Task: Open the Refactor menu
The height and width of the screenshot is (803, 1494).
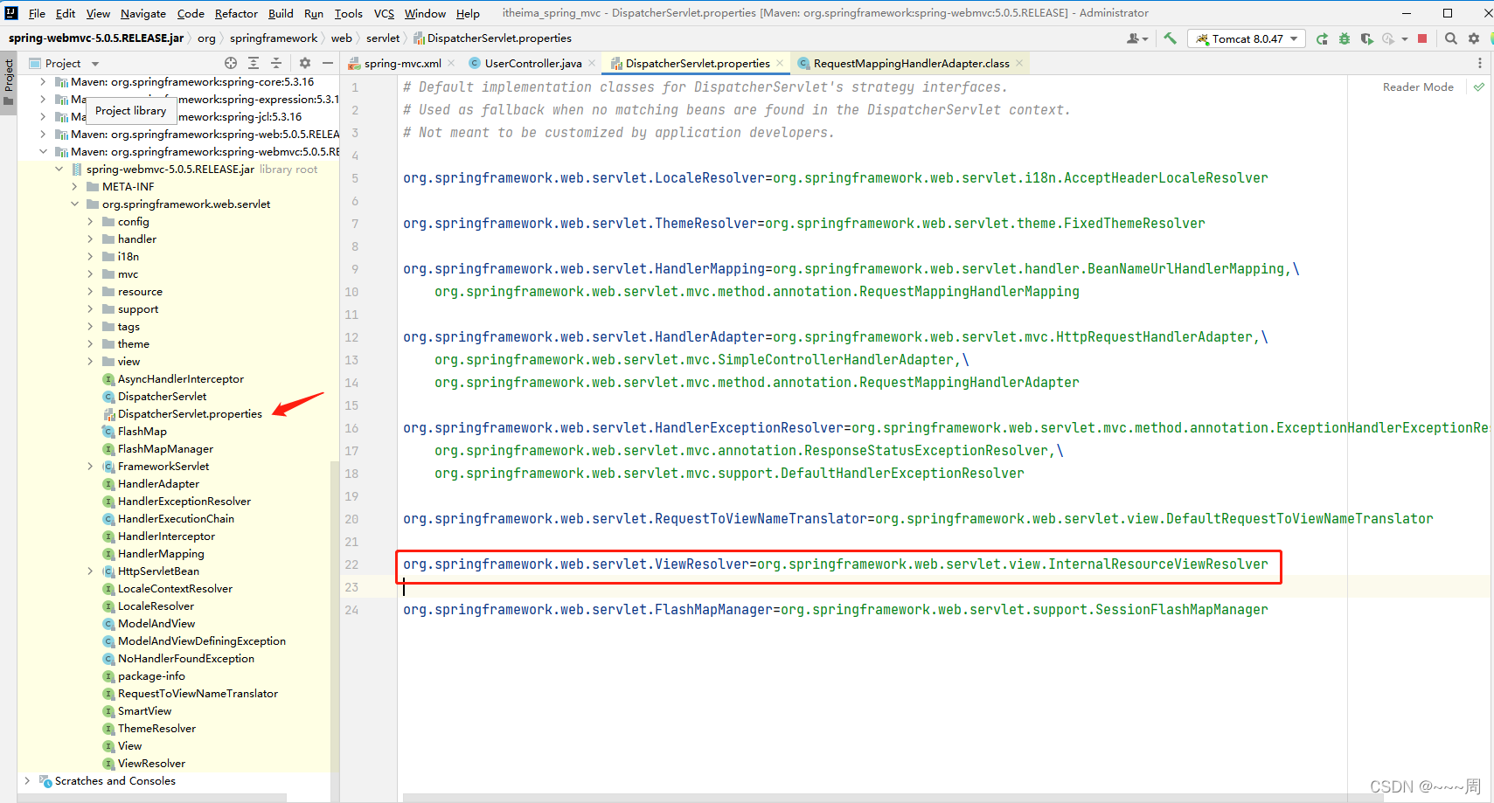Action: pos(236,13)
